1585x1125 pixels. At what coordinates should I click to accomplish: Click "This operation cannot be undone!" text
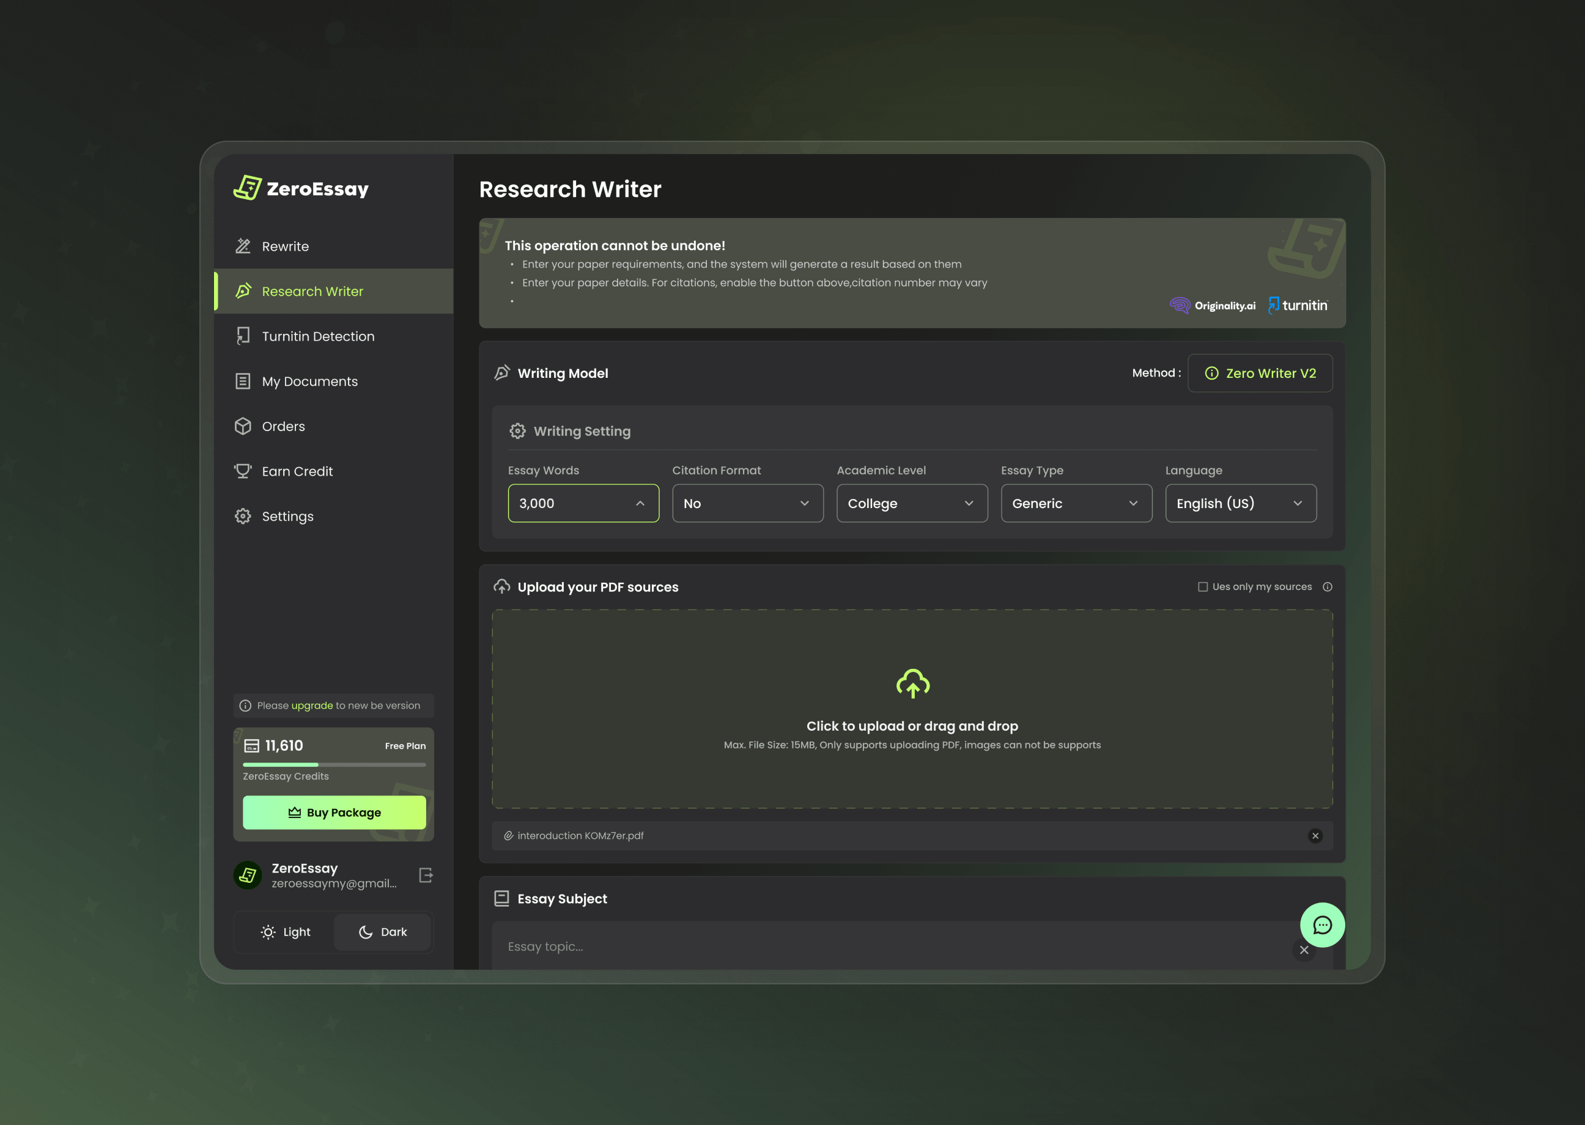(615, 245)
